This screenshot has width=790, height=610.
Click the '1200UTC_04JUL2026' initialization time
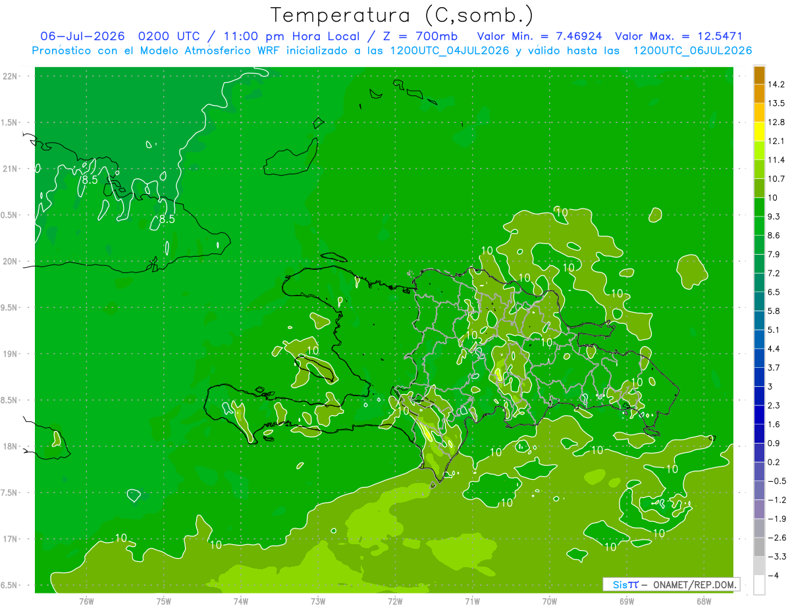click(450, 51)
